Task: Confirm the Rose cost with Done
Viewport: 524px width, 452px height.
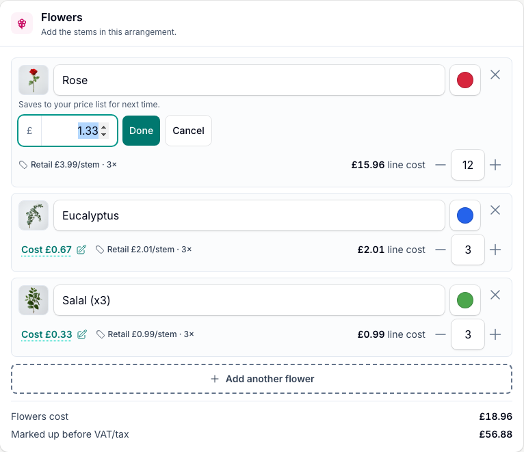Action: pos(141,131)
